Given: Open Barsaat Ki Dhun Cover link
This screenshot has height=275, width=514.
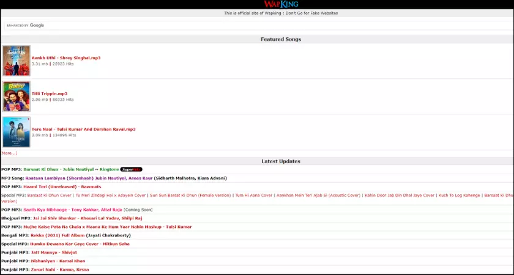Looking at the screenshot, I should point(49,196).
